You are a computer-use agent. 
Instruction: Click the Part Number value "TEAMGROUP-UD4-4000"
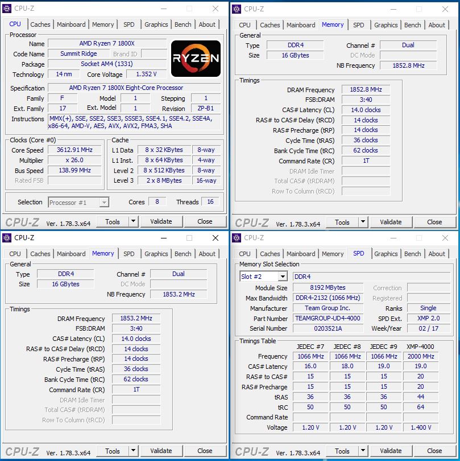click(x=328, y=318)
